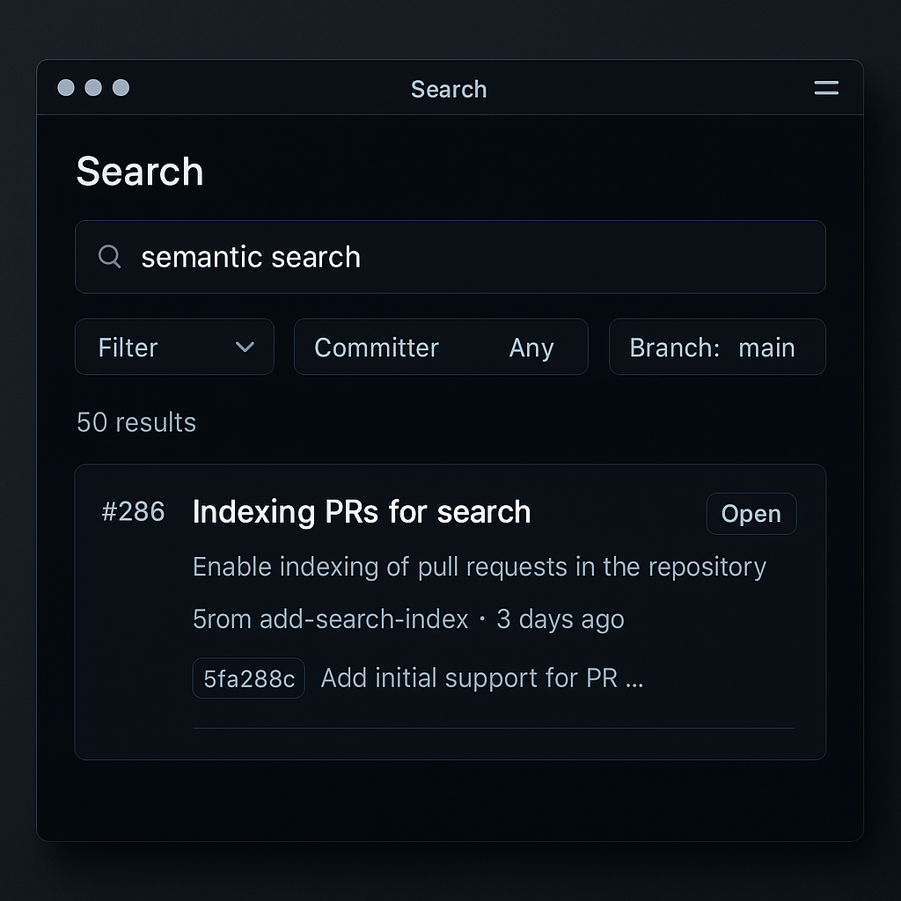
Task: Click the green traffic light window control
Action: (119, 88)
